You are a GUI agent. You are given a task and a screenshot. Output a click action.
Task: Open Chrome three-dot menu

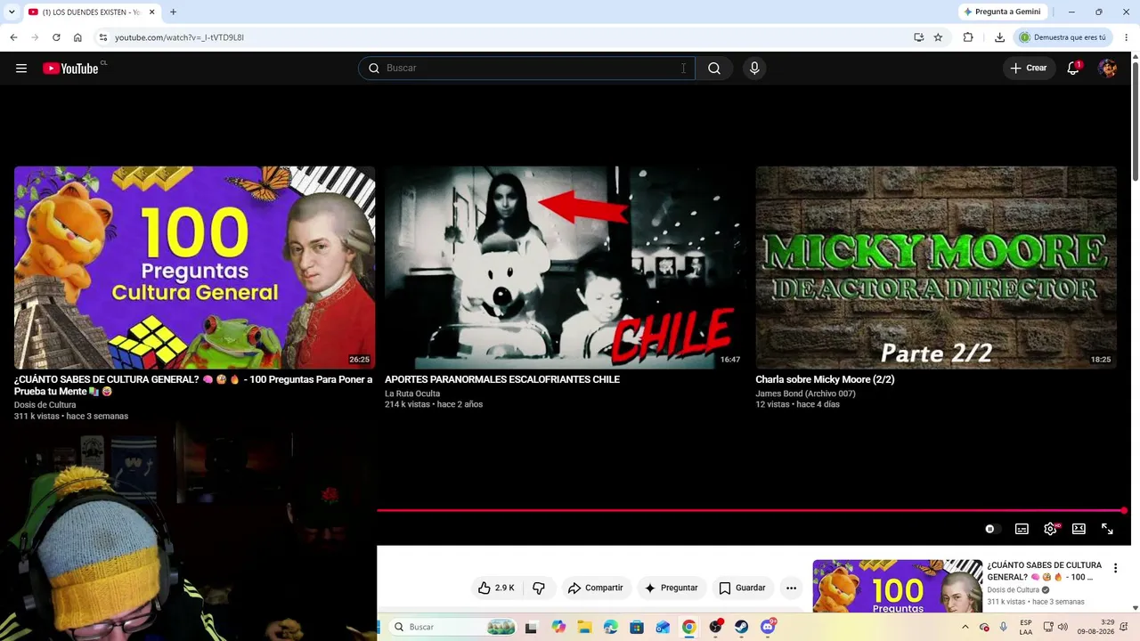(1127, 37)
